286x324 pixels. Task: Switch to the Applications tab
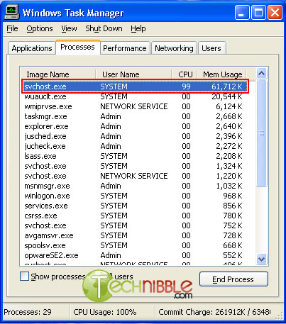(x=32, y=48)
